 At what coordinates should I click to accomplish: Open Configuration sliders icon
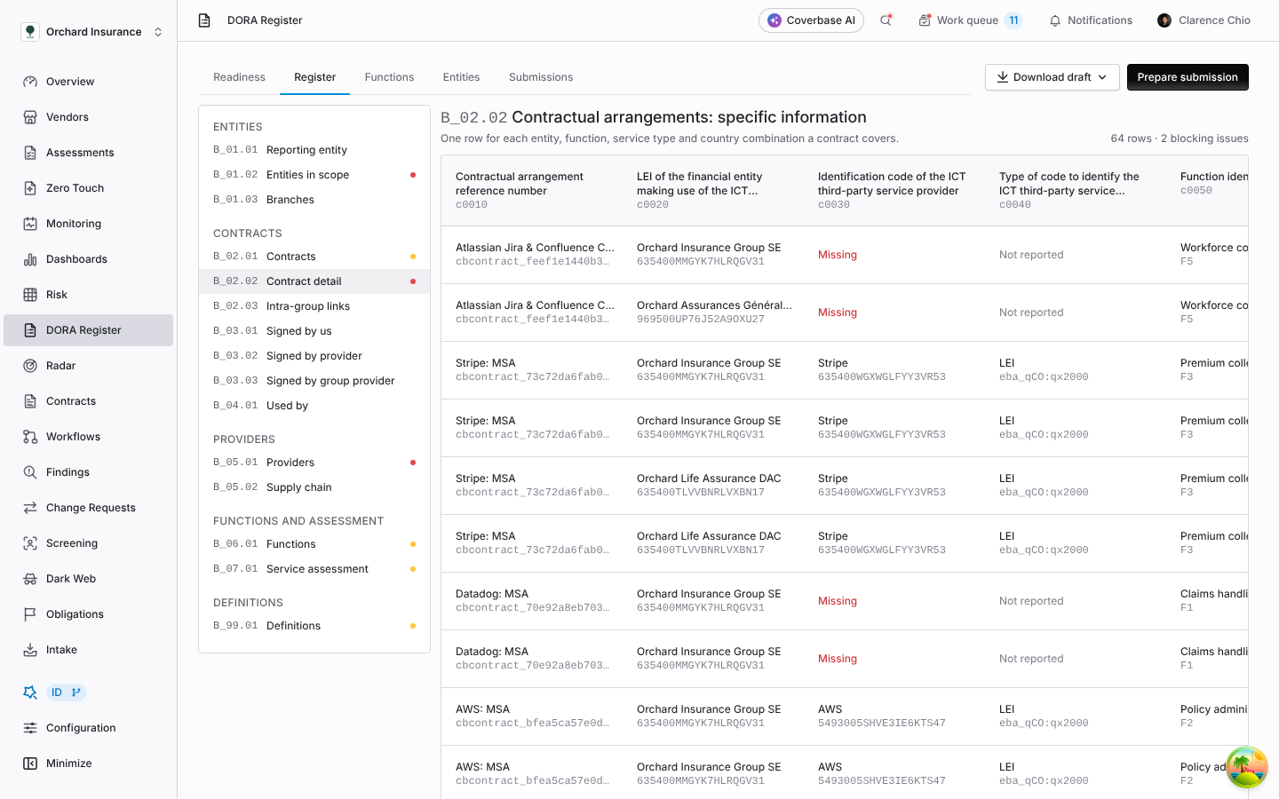(x=30, y=728)
